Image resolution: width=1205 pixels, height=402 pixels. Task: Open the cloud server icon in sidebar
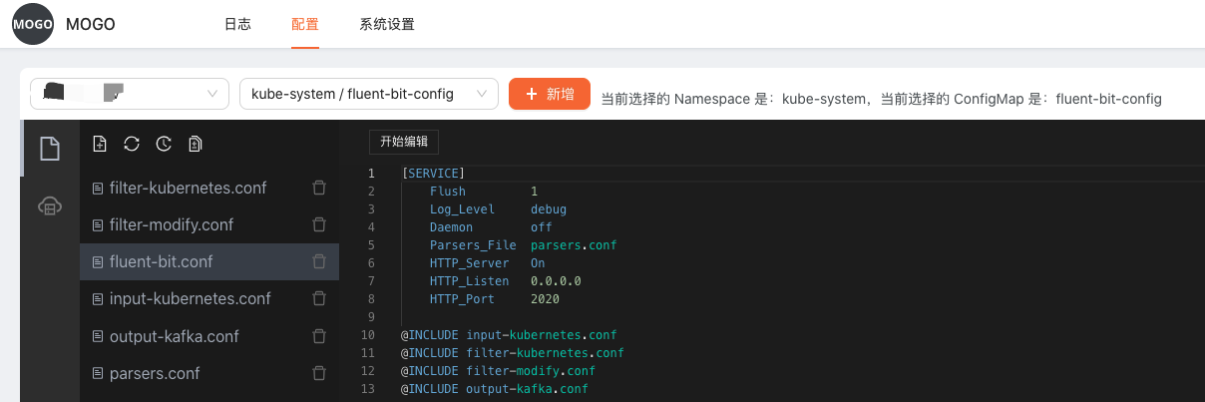point(50,206)
